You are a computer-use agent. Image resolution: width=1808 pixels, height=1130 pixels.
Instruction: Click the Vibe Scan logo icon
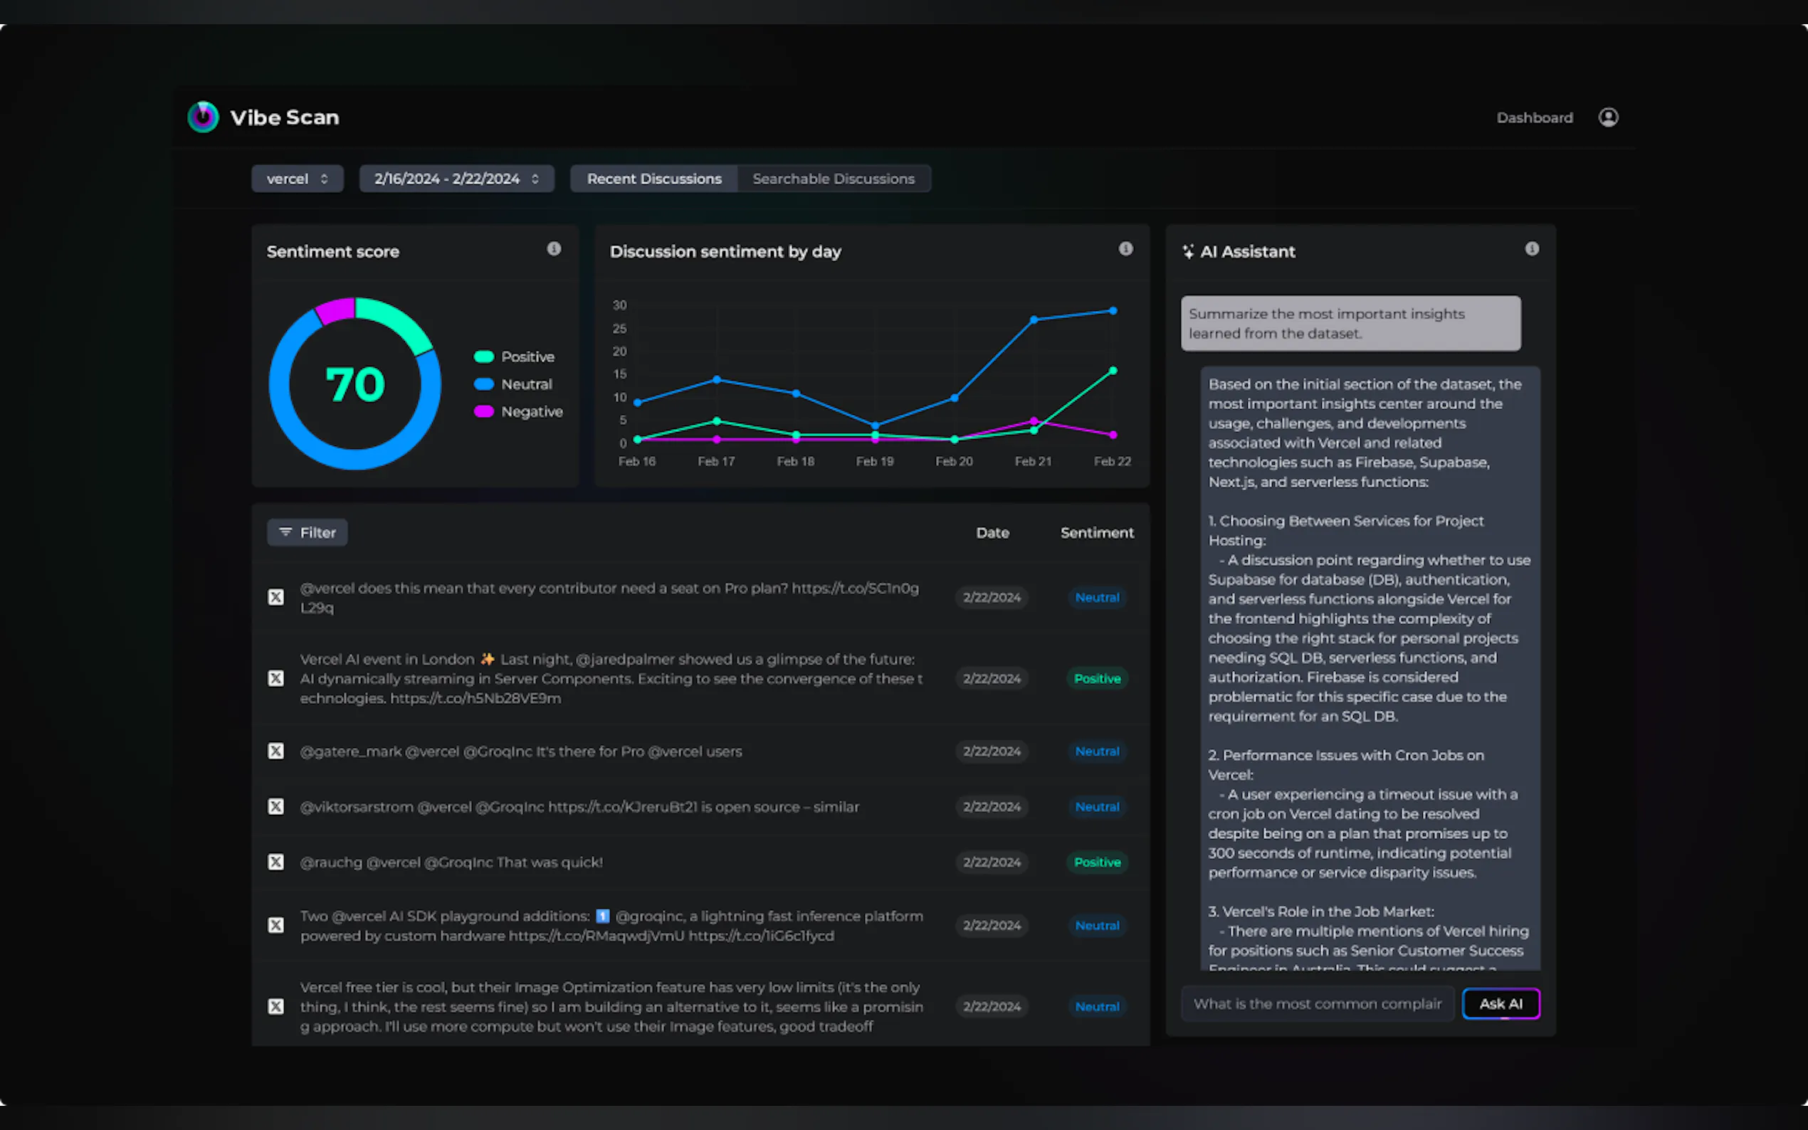click(x=203, y=117)
